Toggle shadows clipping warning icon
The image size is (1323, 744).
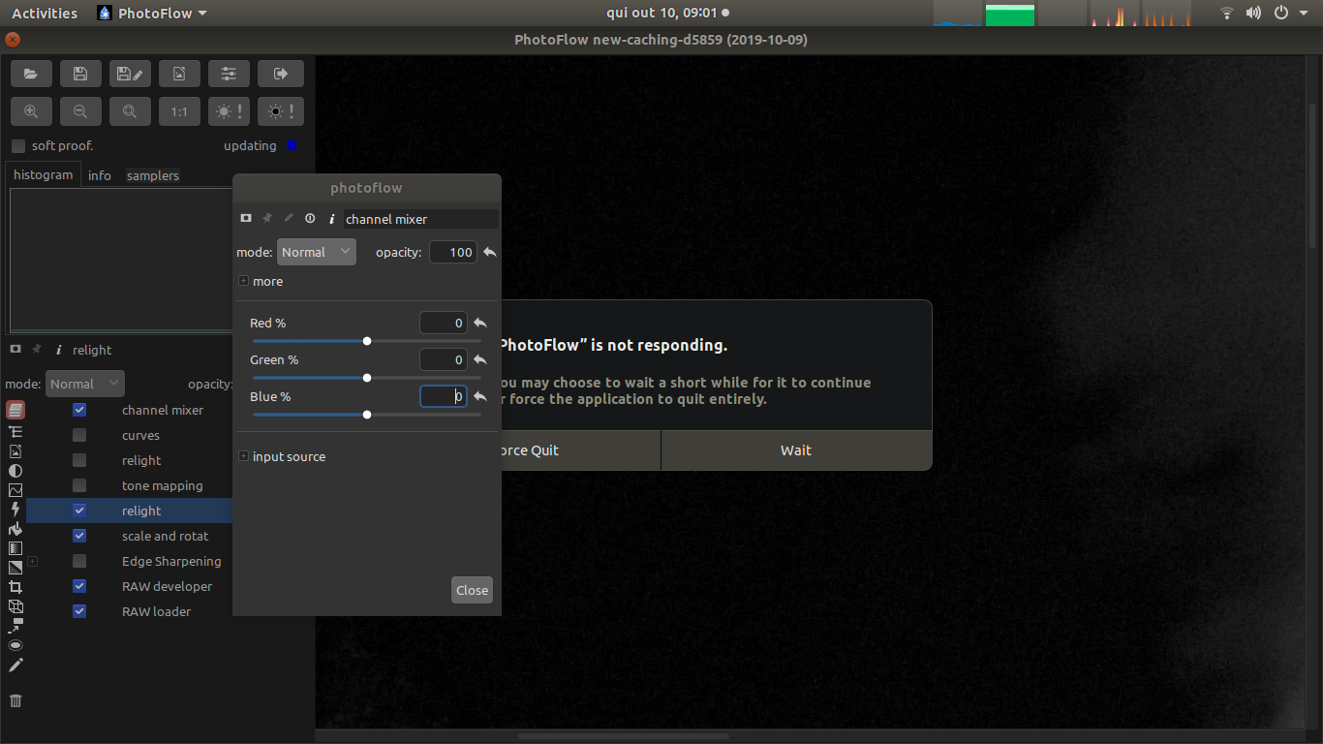[x=281, y=111]
